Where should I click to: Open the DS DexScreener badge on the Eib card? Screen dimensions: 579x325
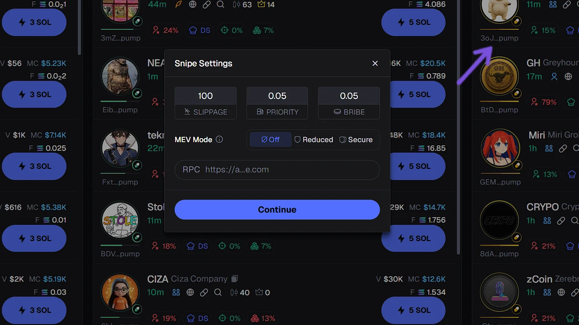coord(199,102)
